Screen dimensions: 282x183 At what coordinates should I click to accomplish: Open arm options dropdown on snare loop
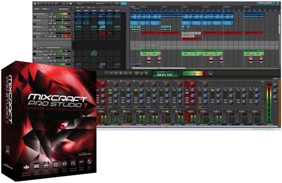click(69, 23)
